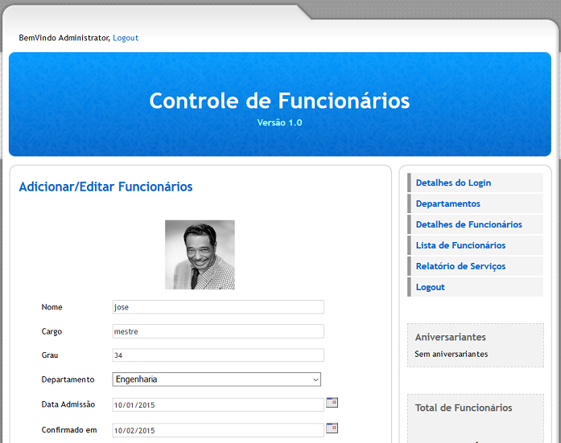Click the Nome field label
This screenshot has height=443, width=561.
[52, 307]
